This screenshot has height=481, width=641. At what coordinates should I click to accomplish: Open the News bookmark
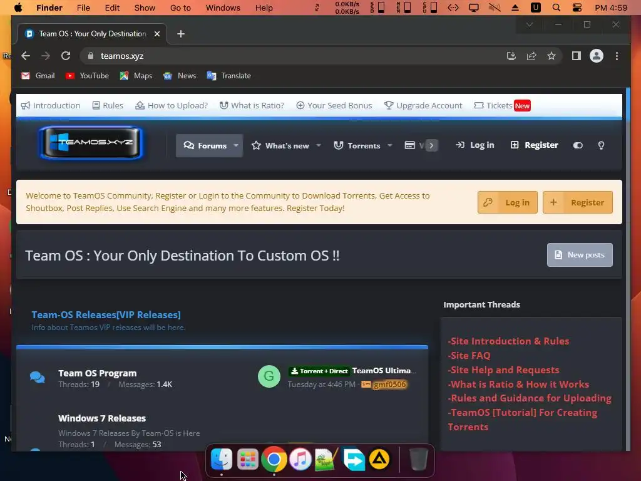[180, 76]
